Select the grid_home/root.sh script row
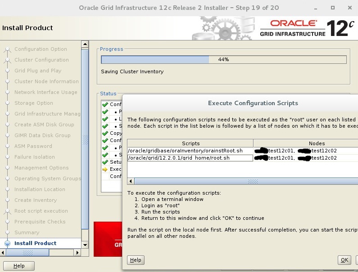The width and height of the screenshot is (358, 272). pyautogui.click(x=190, y=158)
